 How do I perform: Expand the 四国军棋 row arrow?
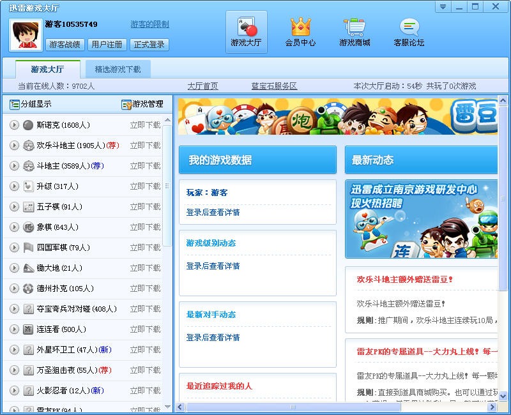(14, 248)
